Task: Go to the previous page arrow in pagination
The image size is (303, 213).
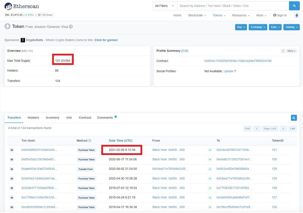Action: (257, 129)
